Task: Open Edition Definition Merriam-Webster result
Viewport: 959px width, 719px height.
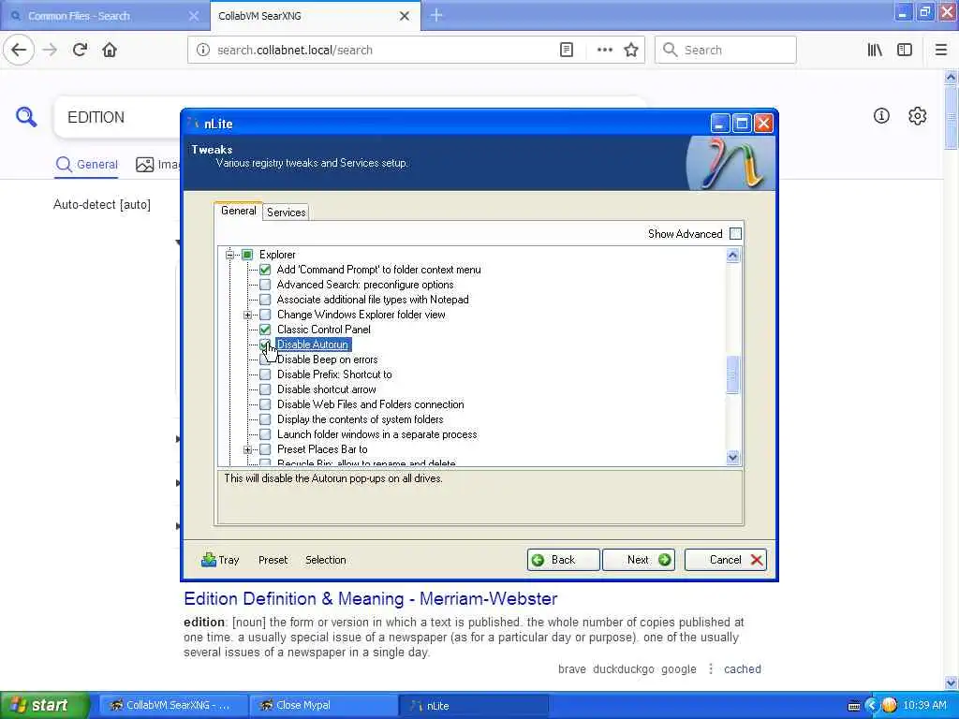Action: (371, 598)
